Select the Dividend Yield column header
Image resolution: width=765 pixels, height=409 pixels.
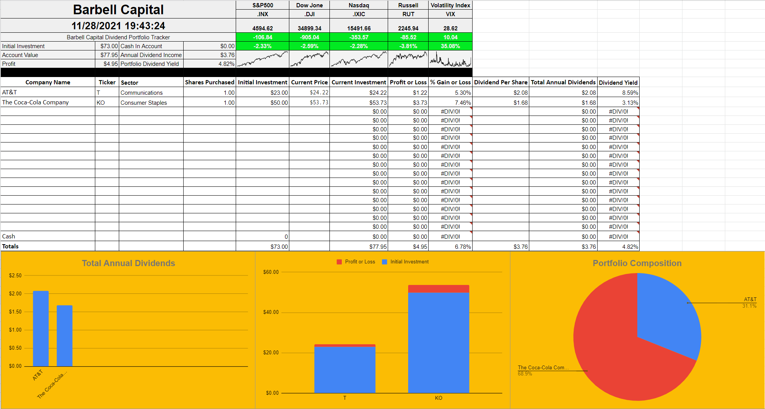(618, 82)
